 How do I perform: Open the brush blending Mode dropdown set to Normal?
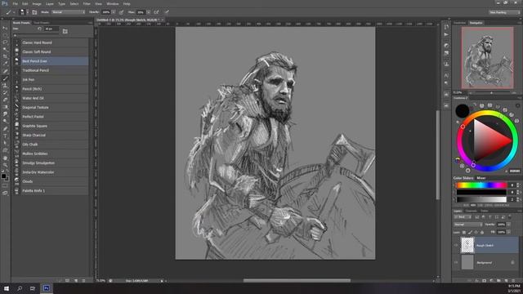coord(68,12)
